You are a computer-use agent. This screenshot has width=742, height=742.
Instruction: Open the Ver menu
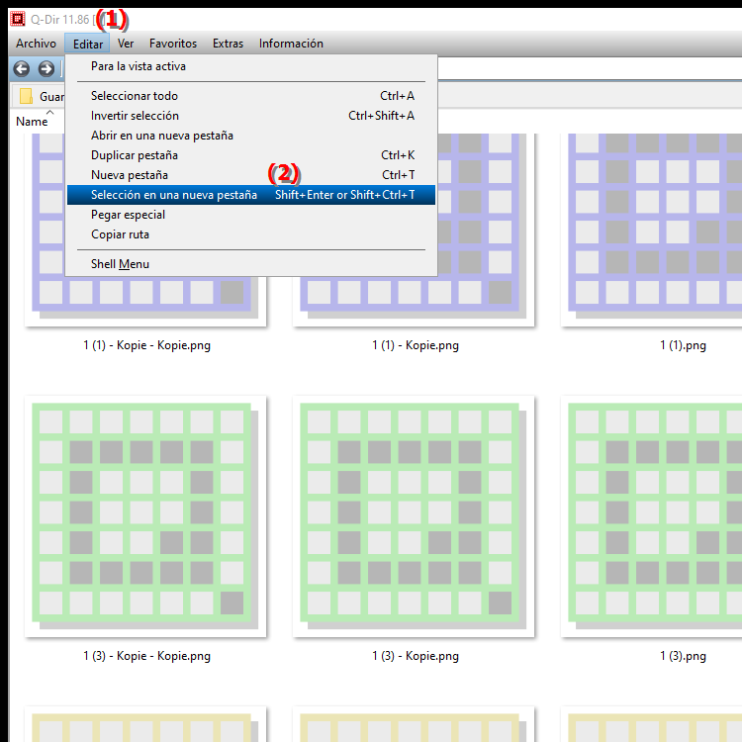126,44
